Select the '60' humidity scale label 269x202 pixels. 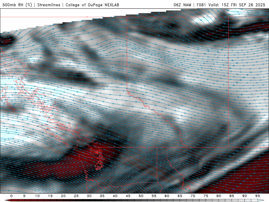point(167,196)
